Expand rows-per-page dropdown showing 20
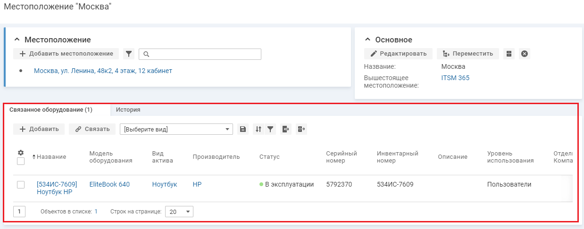Viewport: 584px width, 229px height. (x=180, y=212)
